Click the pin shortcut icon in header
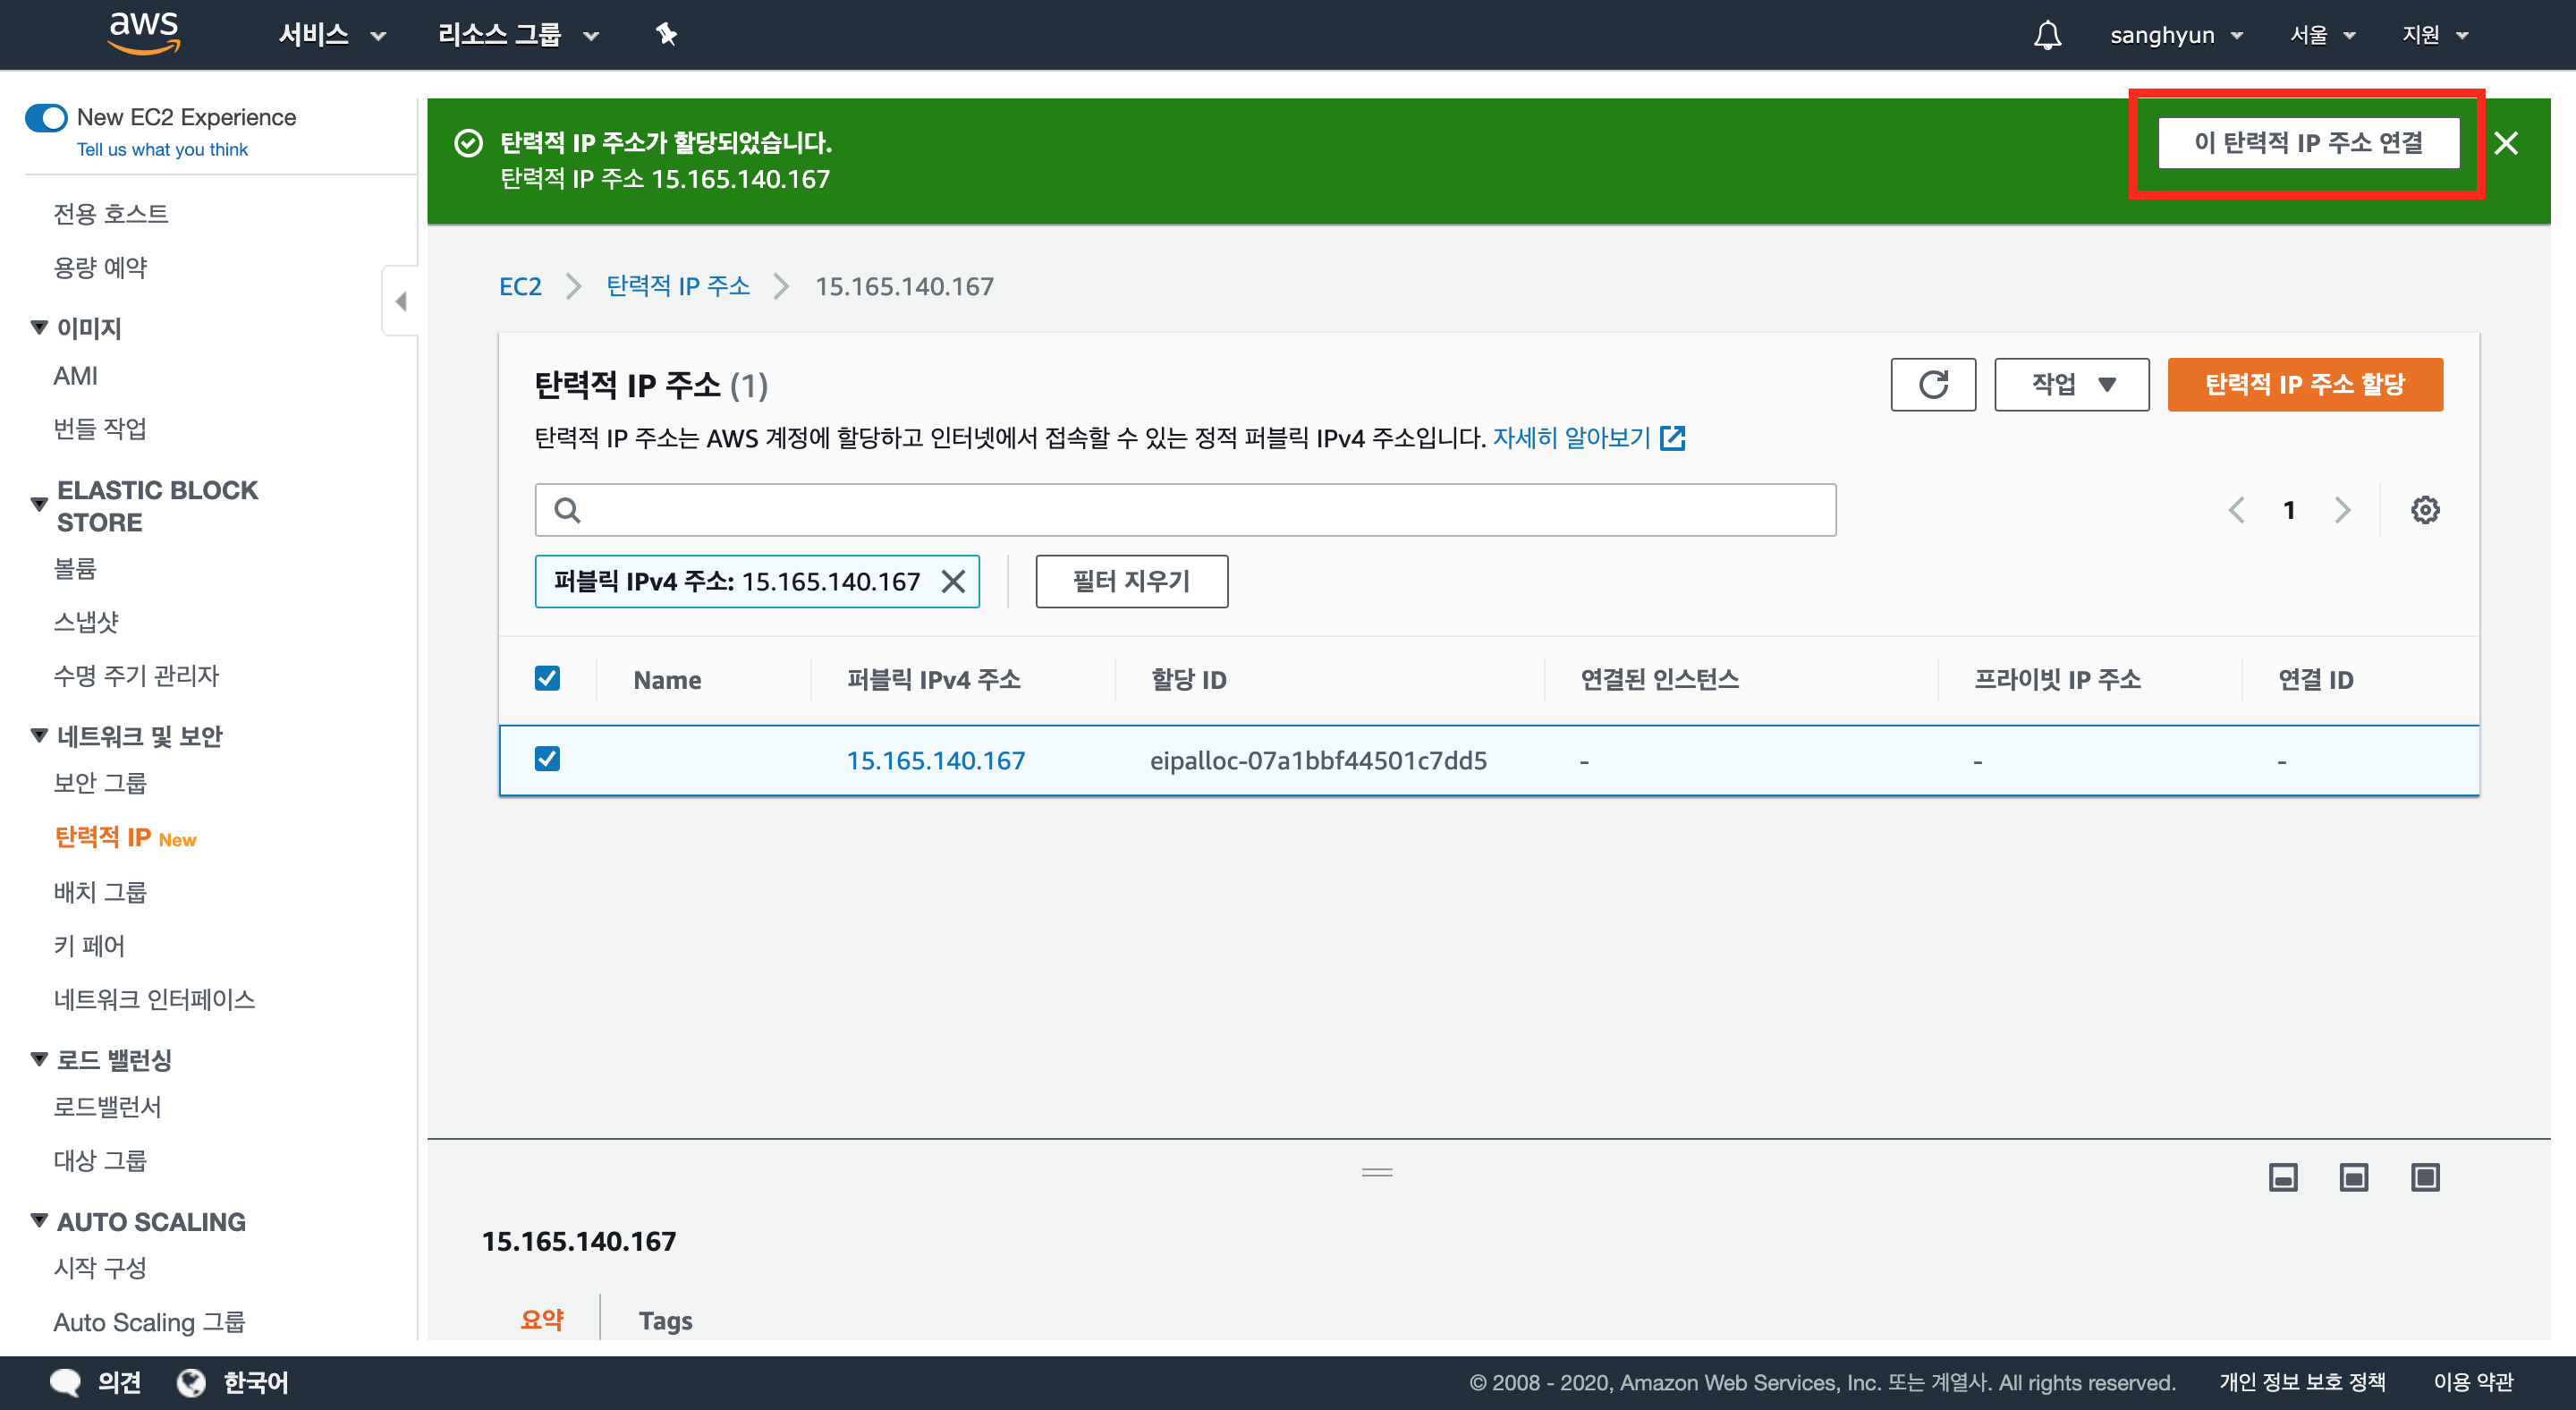Image resolution: width=2576 pixels, height=1410 pixels. (x=666, y=35)
